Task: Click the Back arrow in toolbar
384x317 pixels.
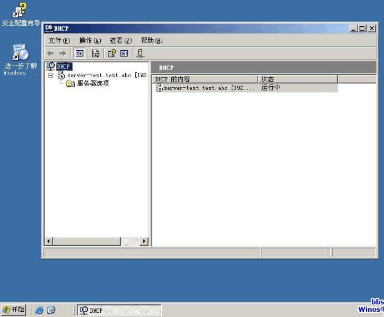Action: [x=50, y=54]
